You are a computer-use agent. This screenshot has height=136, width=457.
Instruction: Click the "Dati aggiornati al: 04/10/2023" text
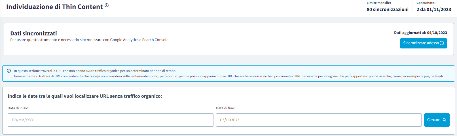point(420,33)
